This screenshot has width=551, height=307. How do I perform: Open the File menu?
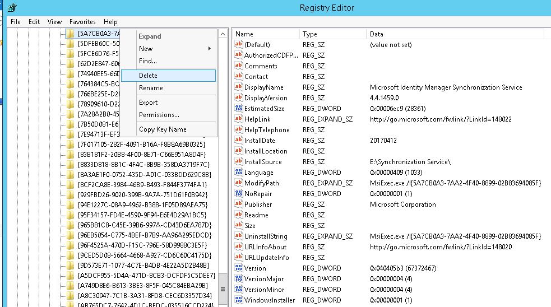point(16,22)
